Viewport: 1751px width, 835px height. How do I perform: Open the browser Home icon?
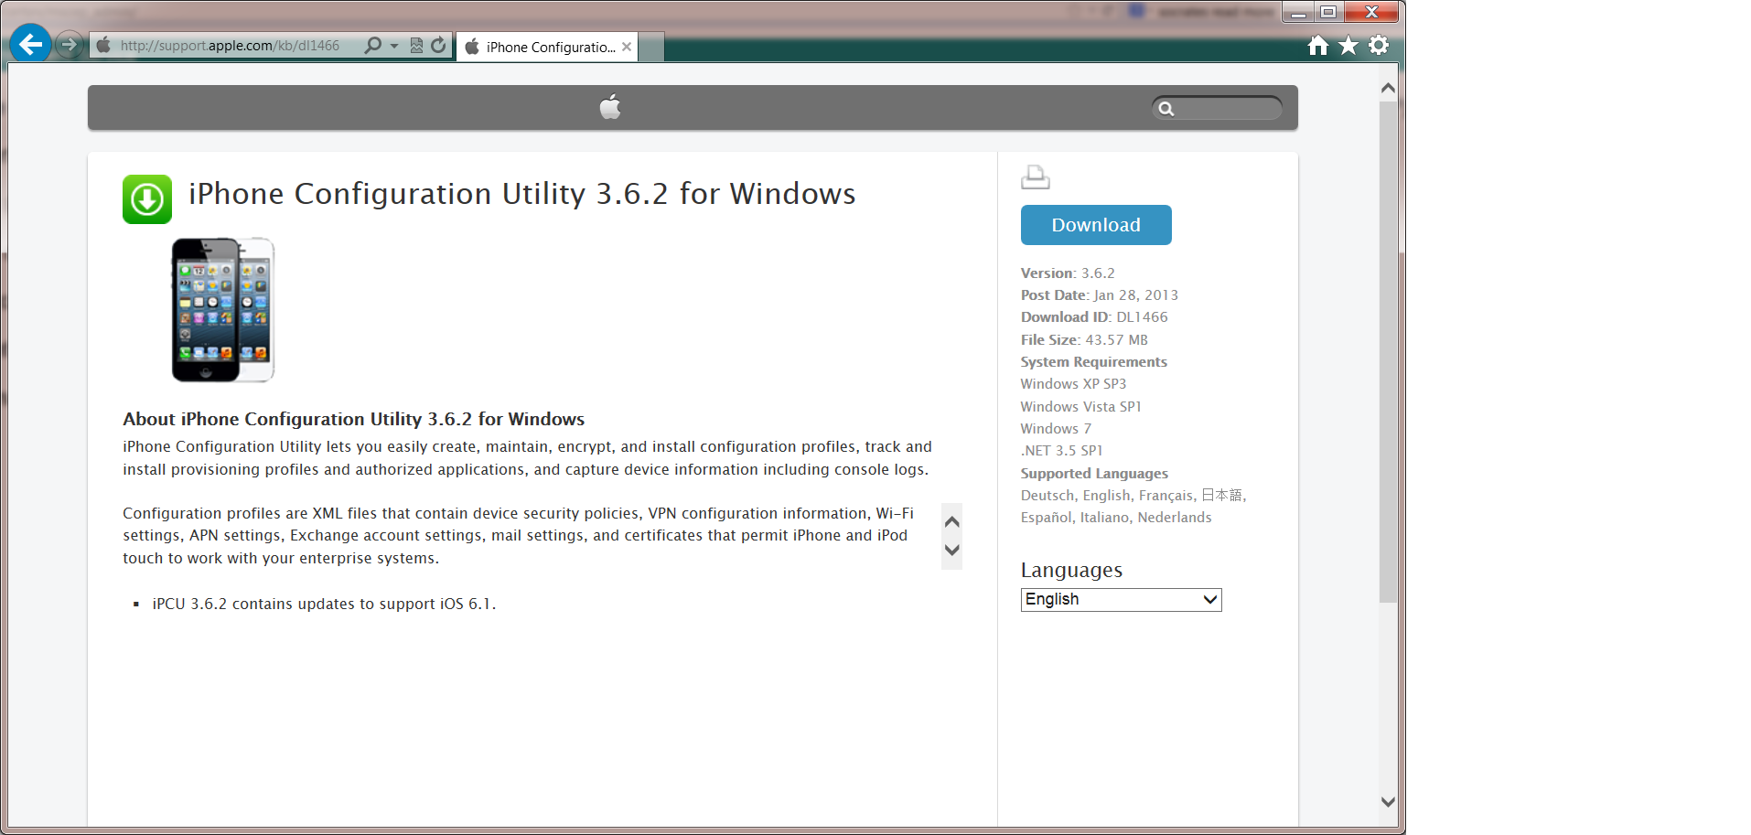point(1318,46)
